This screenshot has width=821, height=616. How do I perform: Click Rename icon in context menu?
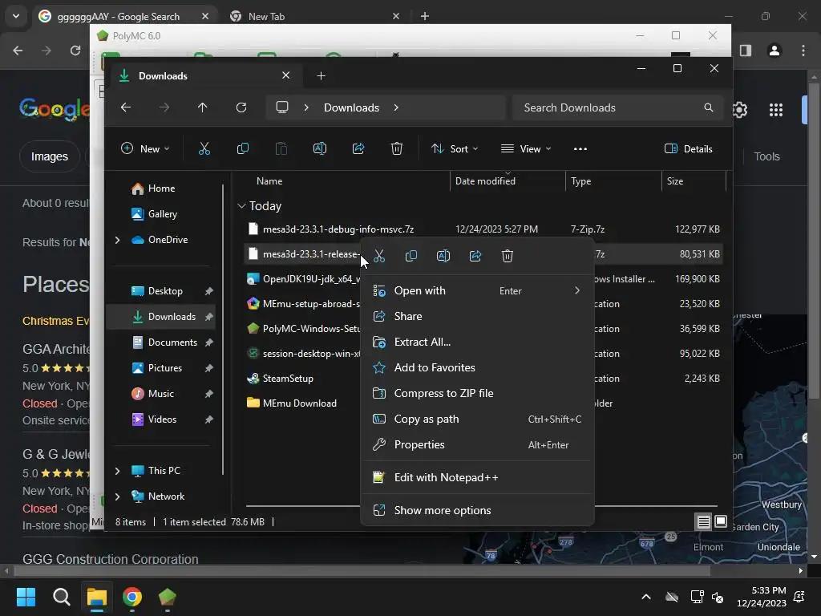(443, 256)
